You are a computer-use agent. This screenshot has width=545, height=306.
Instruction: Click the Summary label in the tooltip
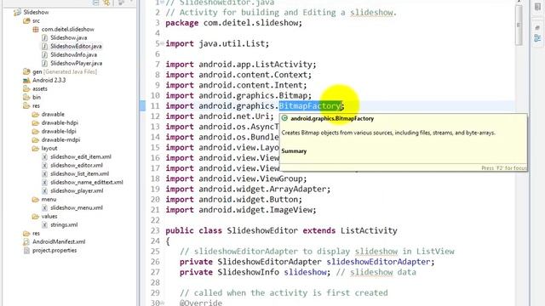coord(294,151)
